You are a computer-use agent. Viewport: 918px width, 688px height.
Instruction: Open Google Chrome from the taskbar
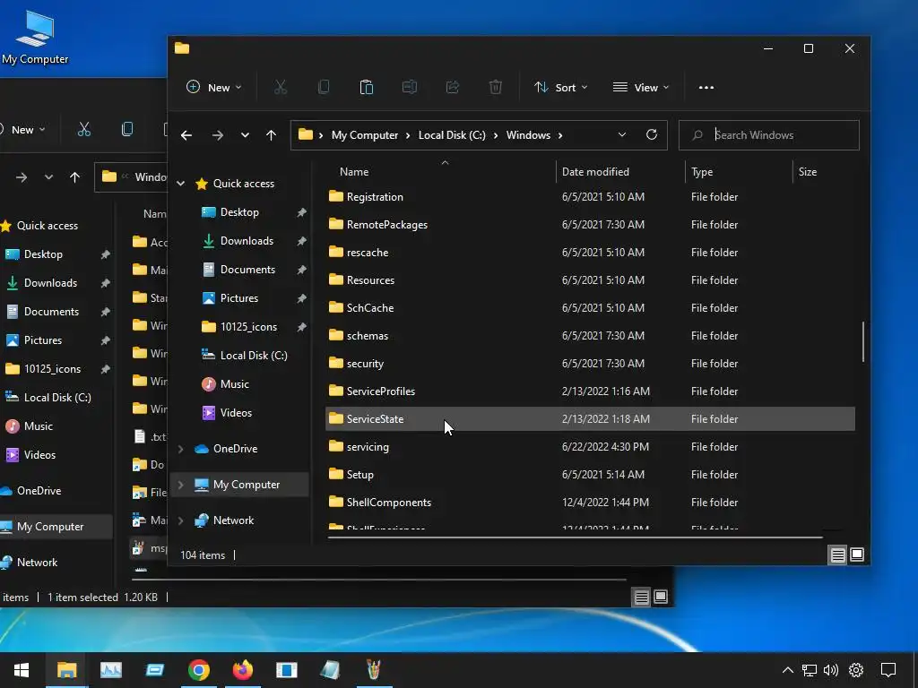coord(198,670)
